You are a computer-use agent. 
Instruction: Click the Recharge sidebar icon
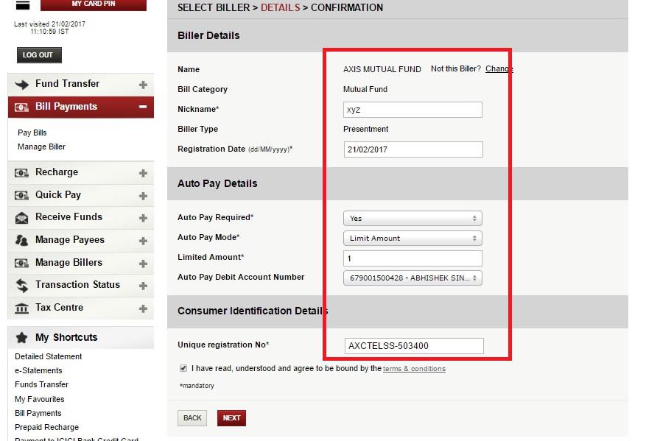[x=22, y=172]
